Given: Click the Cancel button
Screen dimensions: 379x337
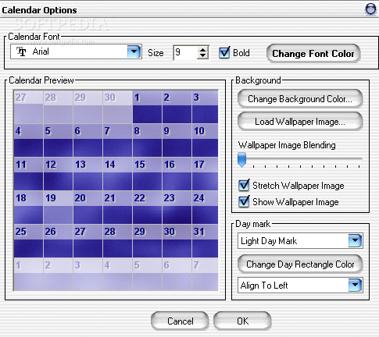Looking at the screenshot, I should tap(180, 321).
